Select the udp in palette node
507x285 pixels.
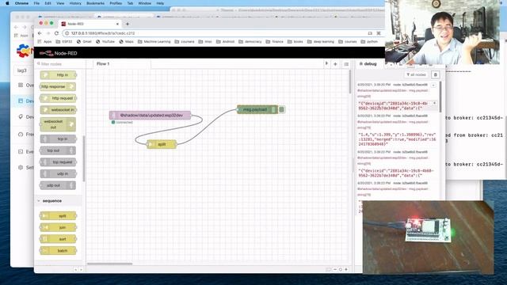(58, 174)
